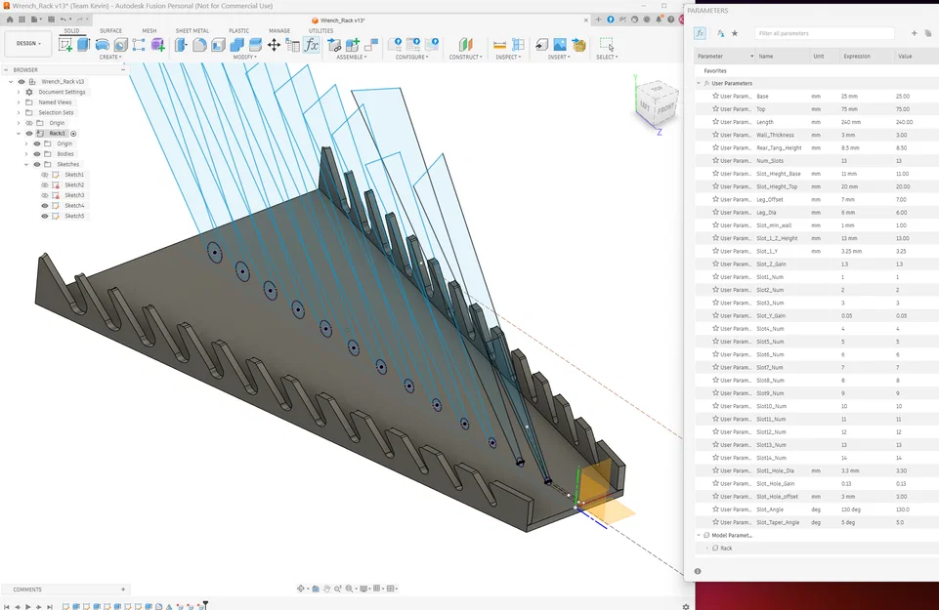Image resolution: width=939 pixels, height=610 pixels.
Task: Hide the Bodies folder with eye icon
Action: click(x=37, y=153)
